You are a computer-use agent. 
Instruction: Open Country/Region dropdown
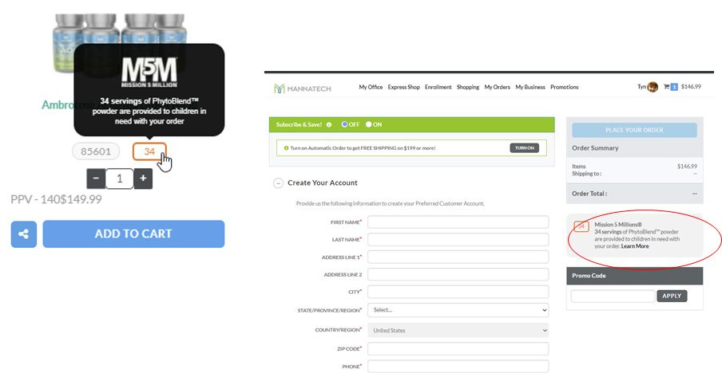click(458, 330)
